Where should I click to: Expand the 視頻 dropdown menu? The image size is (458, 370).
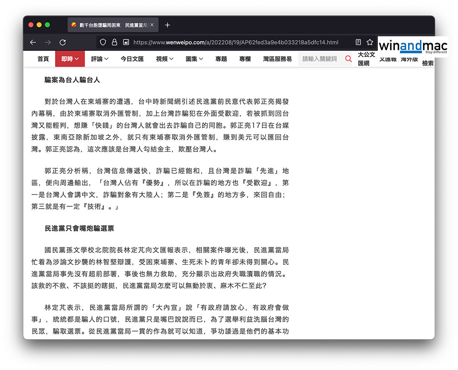[164, 59]
